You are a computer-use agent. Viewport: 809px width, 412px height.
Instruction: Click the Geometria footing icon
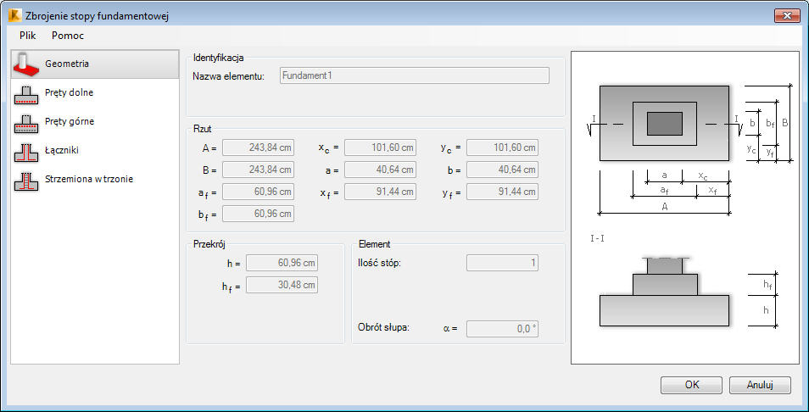(26, 64)
